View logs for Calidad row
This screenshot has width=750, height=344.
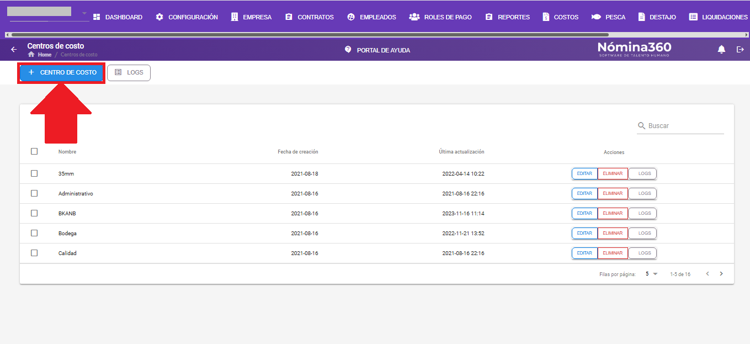click(x=642, y=253)
